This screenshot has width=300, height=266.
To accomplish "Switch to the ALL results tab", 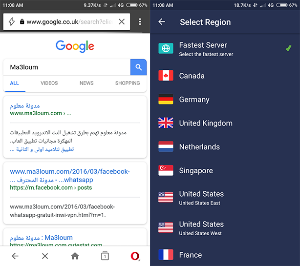I will click(14, 83).
